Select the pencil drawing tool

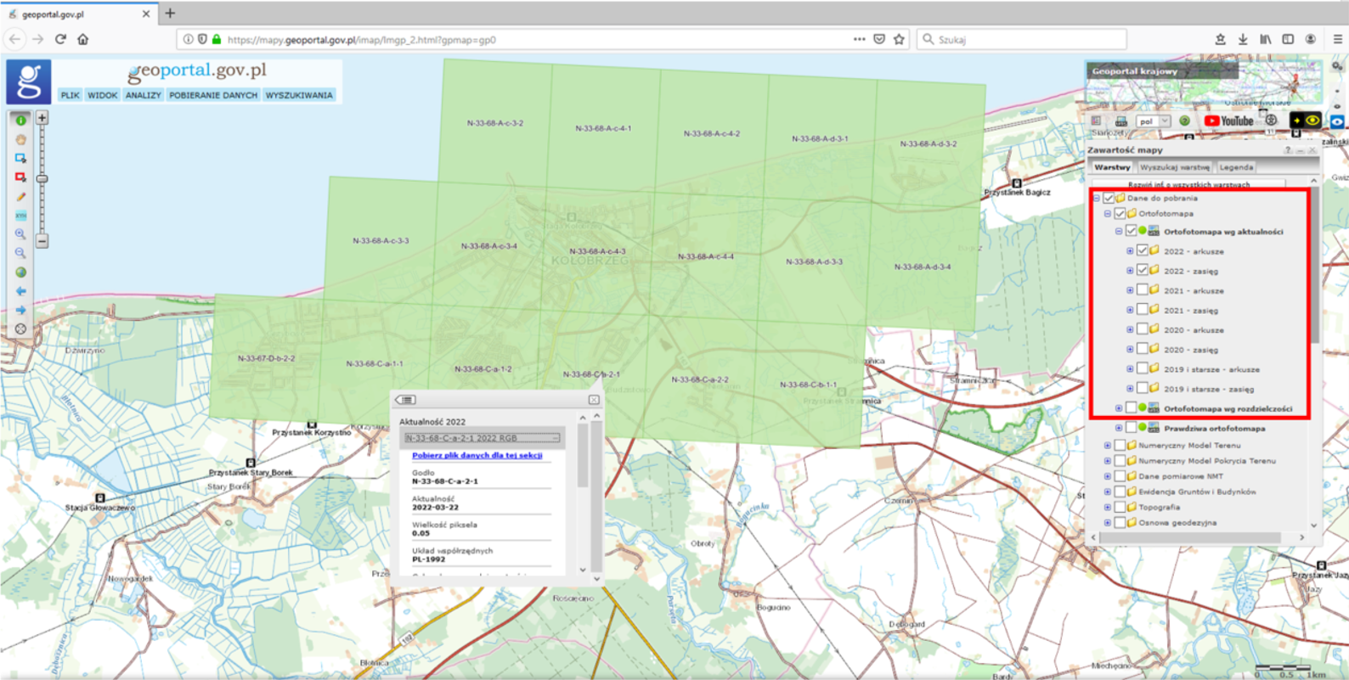[x=20, y=197]
